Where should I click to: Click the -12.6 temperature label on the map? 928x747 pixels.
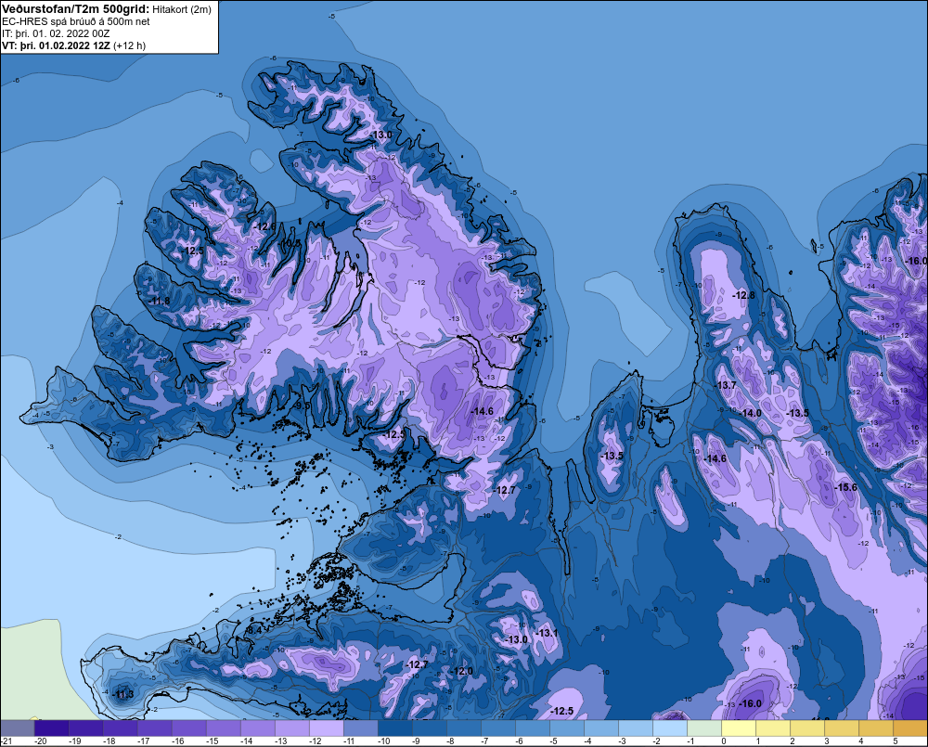click(x=264, y=226)
